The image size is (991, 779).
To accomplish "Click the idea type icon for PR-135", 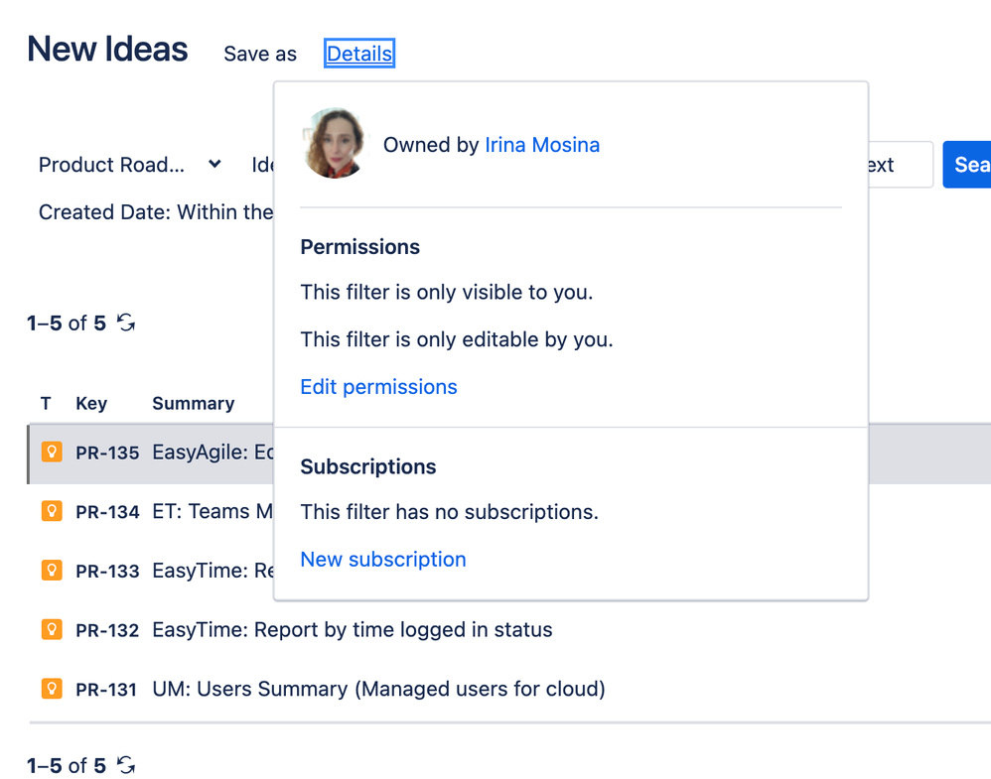I will [x=52, y=452].
